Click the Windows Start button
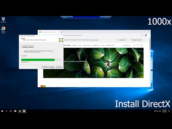Viewport: 172px width, 129px height. (x=2, y=111)
